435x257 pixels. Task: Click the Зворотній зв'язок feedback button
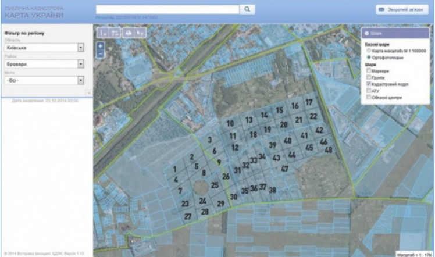coord(398,10)
